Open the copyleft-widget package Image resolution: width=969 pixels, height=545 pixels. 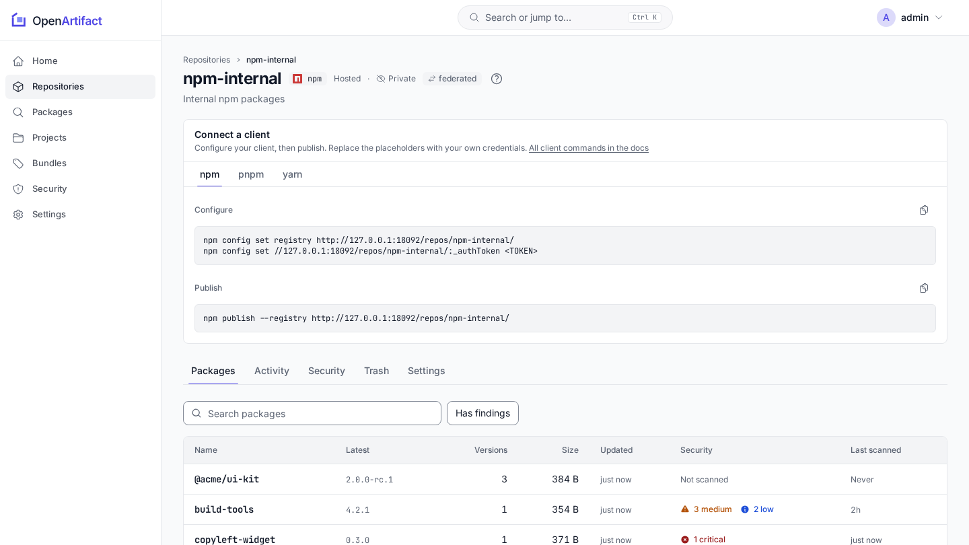235,540
